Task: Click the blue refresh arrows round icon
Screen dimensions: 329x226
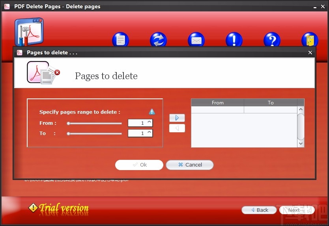Action: pyautogui.click(x=159, y=39)
